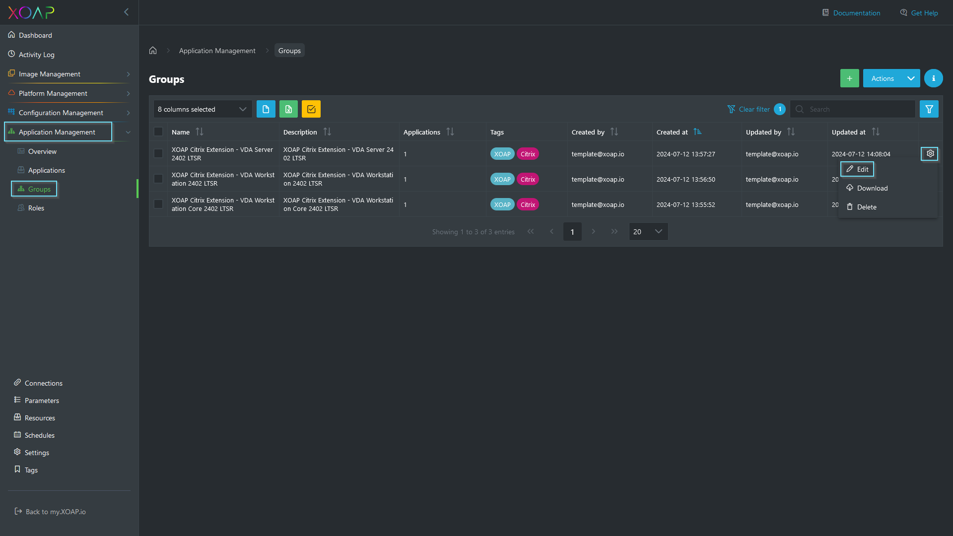Sort by Applications column arrows

point(450,132)
